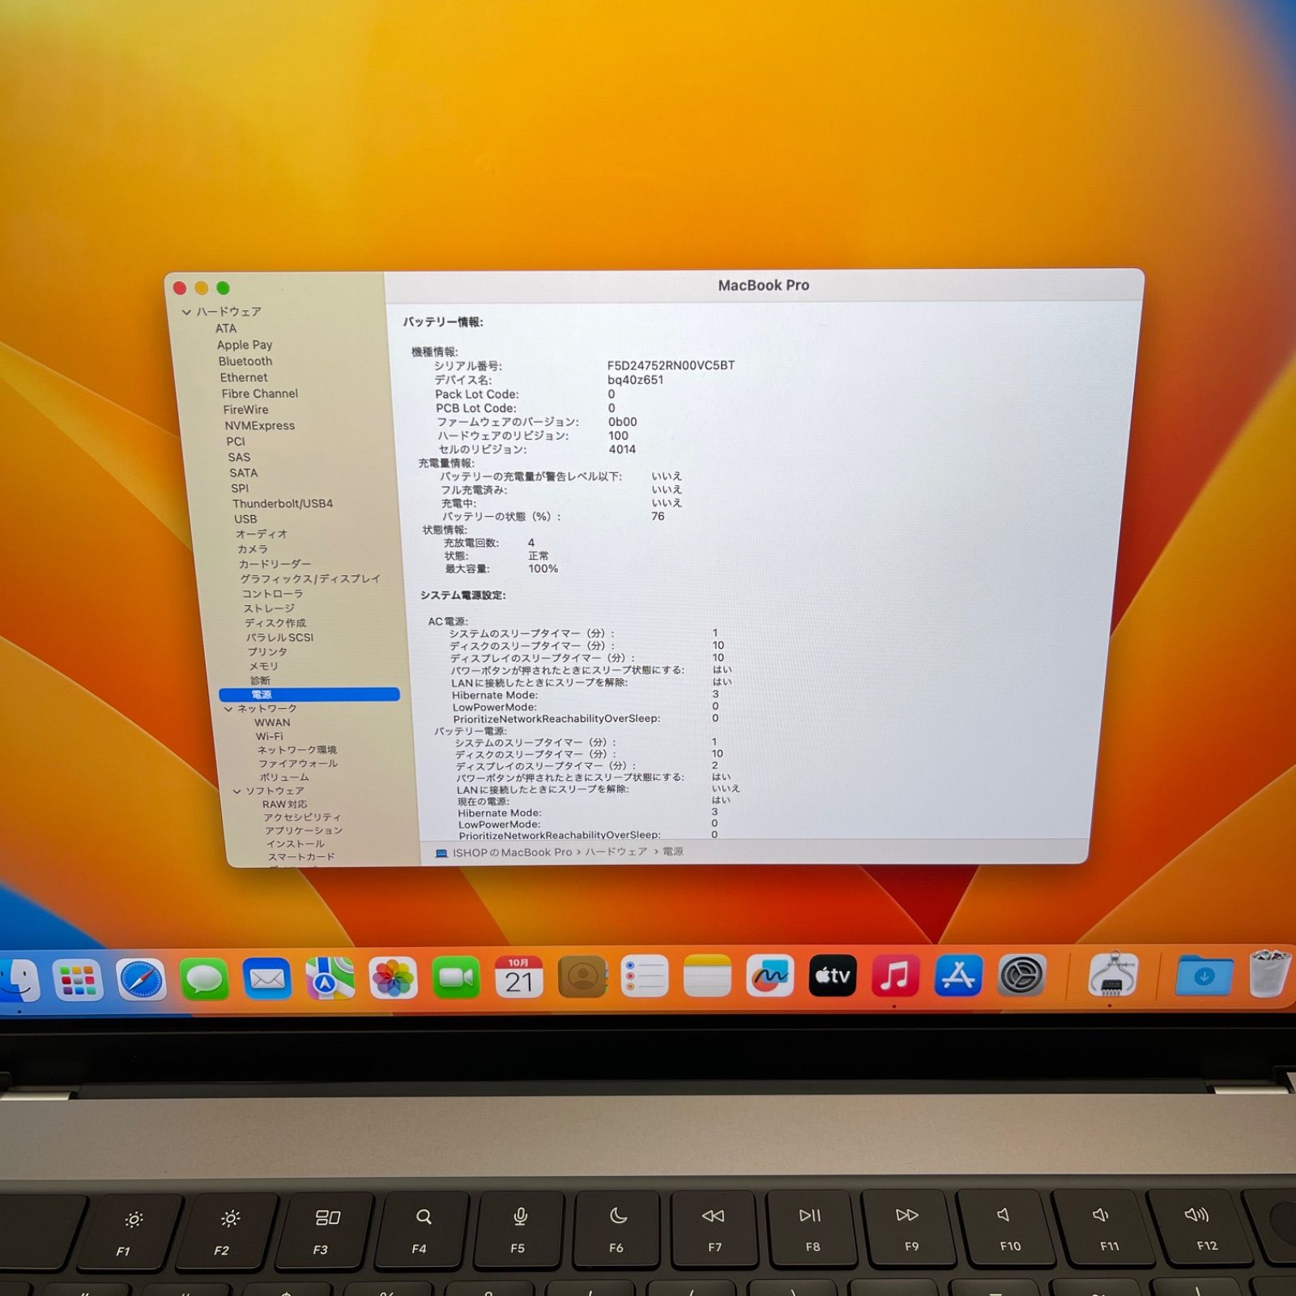Image resolution: width=1296 pixels, height=1296 pixels.
Task: Open the Apple TV app
Action: pos(832,976)
